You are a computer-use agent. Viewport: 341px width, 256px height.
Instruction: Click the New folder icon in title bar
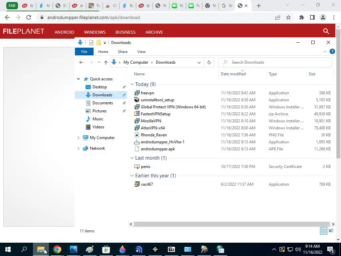coord(99,43)
